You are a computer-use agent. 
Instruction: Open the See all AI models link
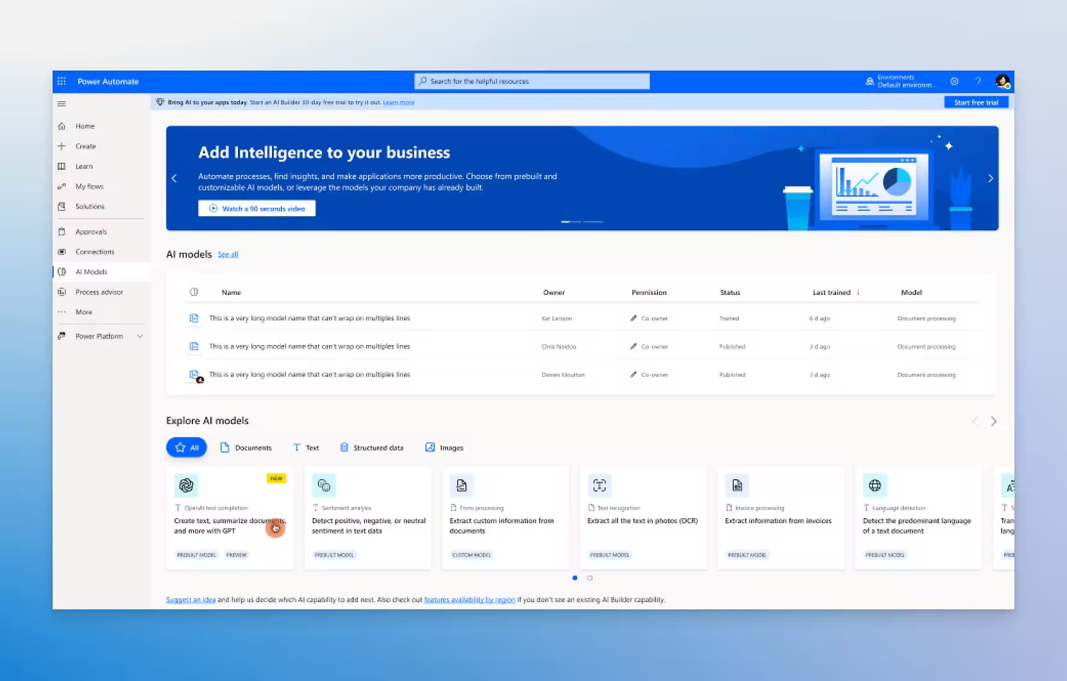(x=228, y=255)
